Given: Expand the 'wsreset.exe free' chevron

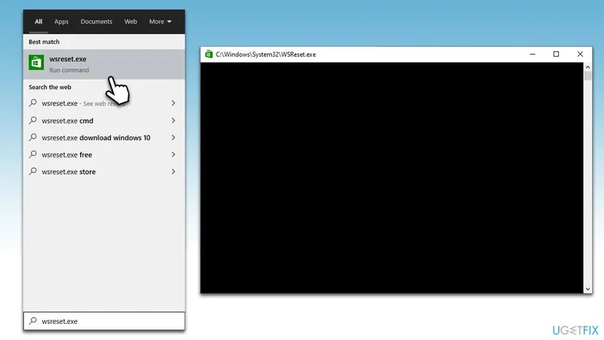Looking at the screenshot, I should point(174,154).
